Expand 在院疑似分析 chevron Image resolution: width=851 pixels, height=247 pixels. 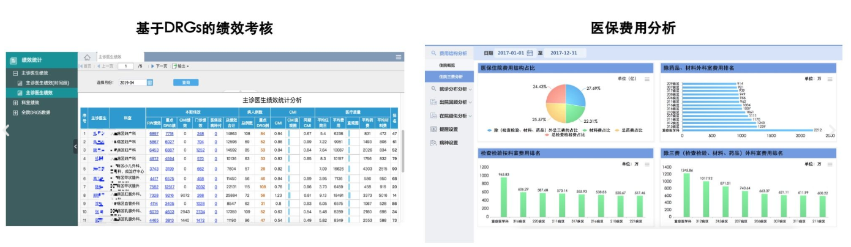point(469,116)
